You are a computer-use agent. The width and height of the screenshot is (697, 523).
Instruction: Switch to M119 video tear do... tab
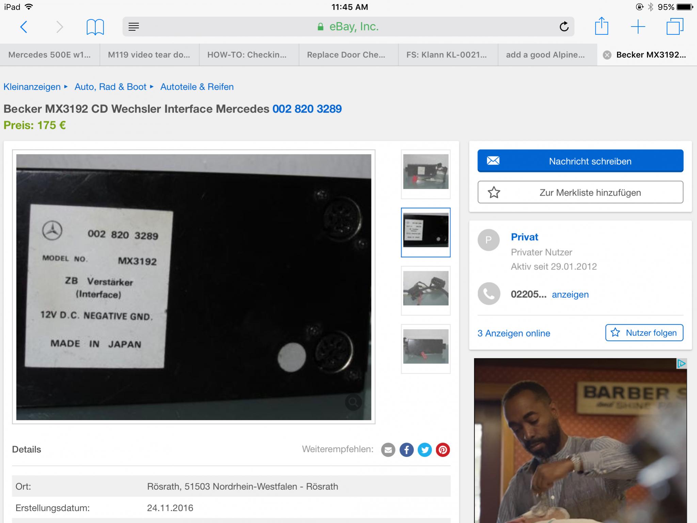coord(149,55)
